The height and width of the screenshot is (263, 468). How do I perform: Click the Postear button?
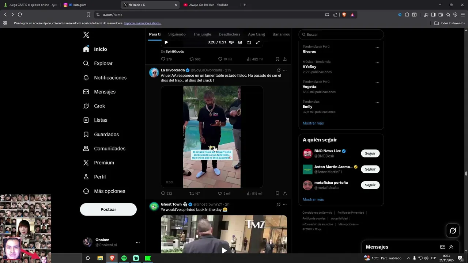pyautogui.click(x=108, y=209)
